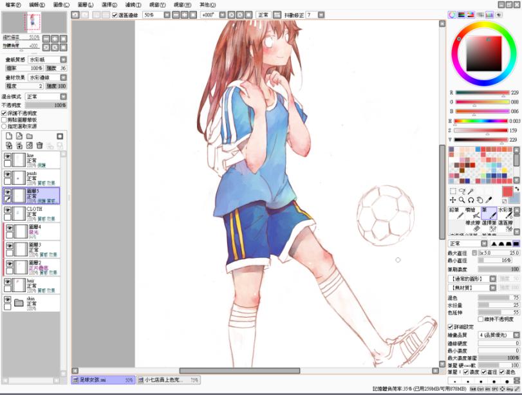Image resolution: width=522 pixels, height=395 pixels.
Task: Show the RGB slider panel icon
Action: click(461, 15)
